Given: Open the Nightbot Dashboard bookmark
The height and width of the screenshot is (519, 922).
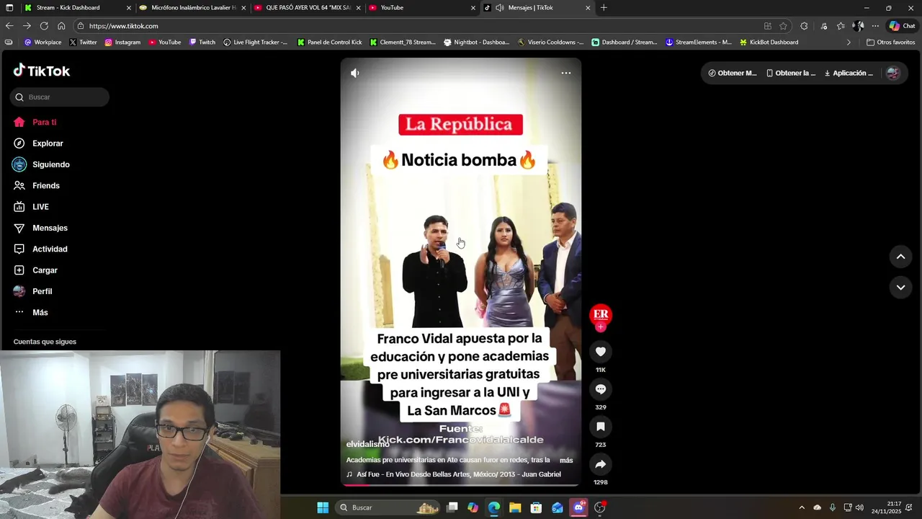Looking at the screenshot, I should tap(476, 43).
